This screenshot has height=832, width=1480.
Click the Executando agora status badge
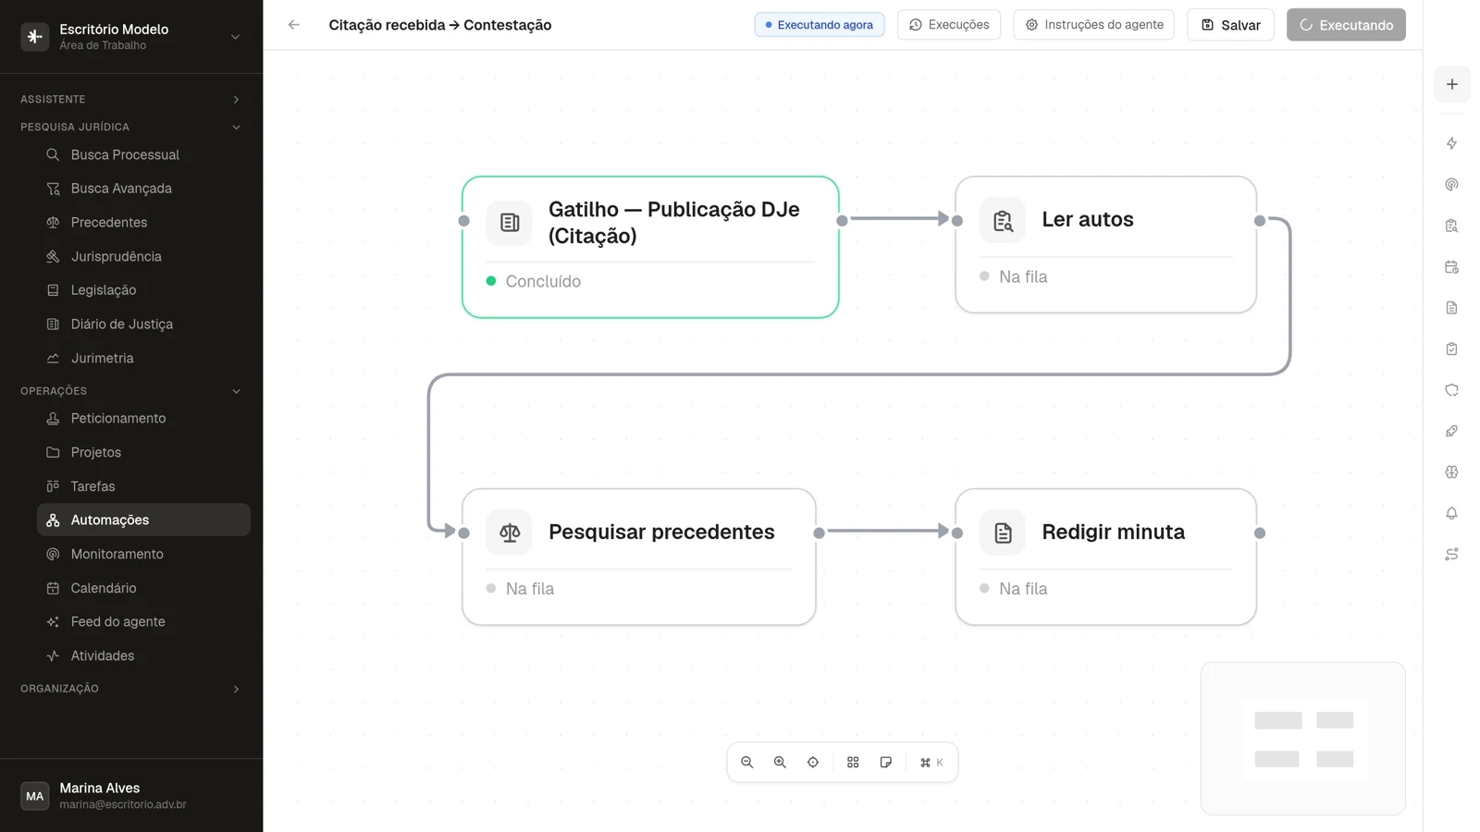point(820,25)
